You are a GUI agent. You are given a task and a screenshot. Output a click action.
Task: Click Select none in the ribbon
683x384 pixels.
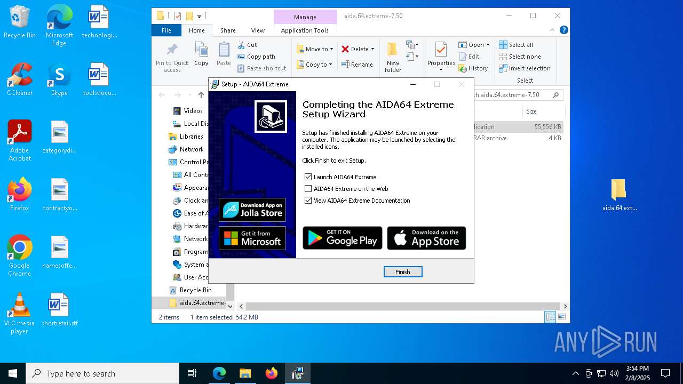pyautogui.click(x=520, y=57)
